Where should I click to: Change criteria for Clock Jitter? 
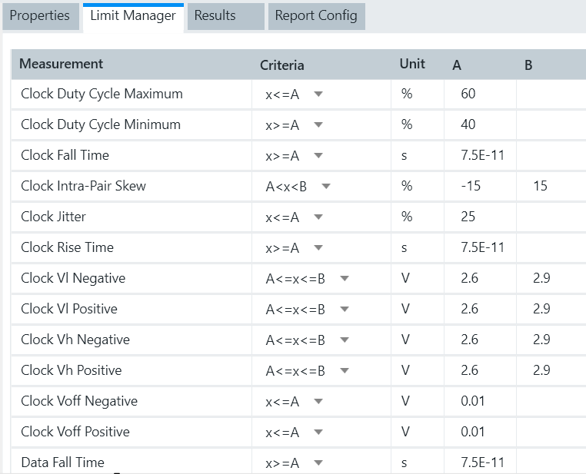[318, 217]
